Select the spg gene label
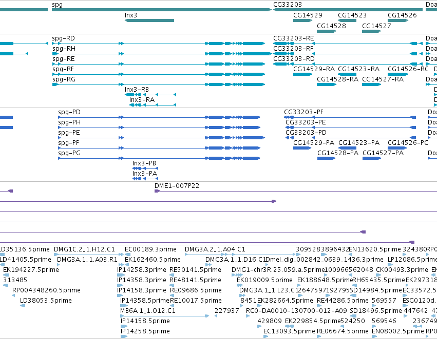This screenshot has height=339, width=437. point(57,5)
